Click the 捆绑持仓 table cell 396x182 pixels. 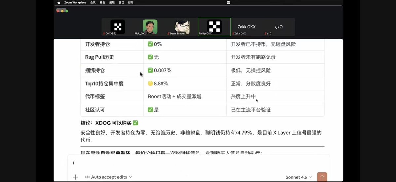(x=112, y=70)
